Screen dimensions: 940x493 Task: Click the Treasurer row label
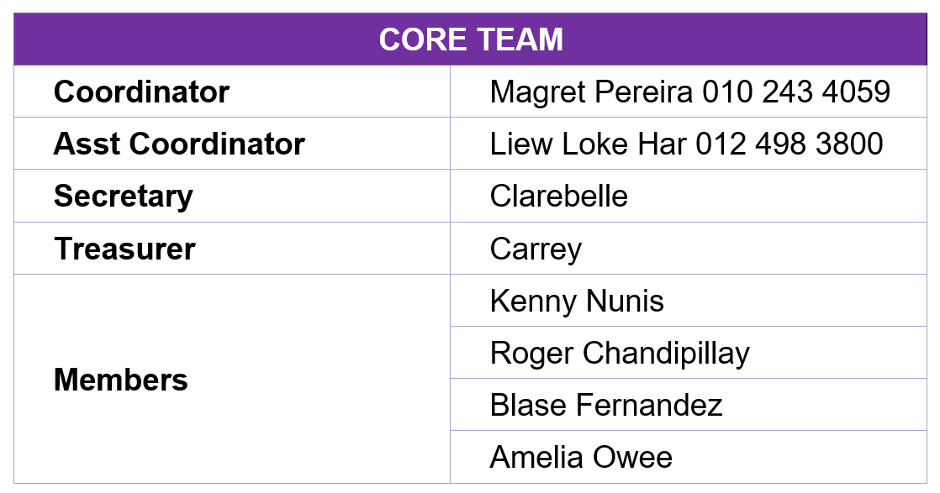(124, 249)
